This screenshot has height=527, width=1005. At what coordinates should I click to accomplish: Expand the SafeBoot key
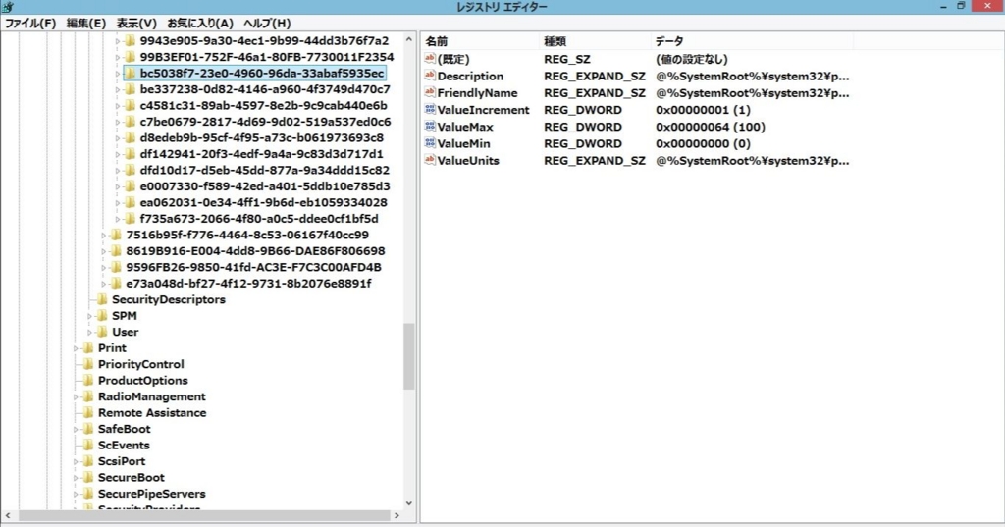coord(76,430)
